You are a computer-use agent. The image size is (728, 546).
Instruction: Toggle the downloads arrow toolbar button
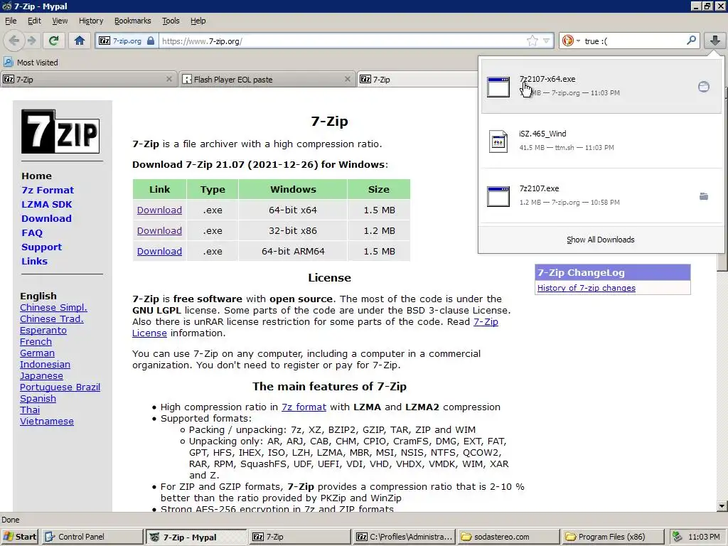(x=714, y=41)
